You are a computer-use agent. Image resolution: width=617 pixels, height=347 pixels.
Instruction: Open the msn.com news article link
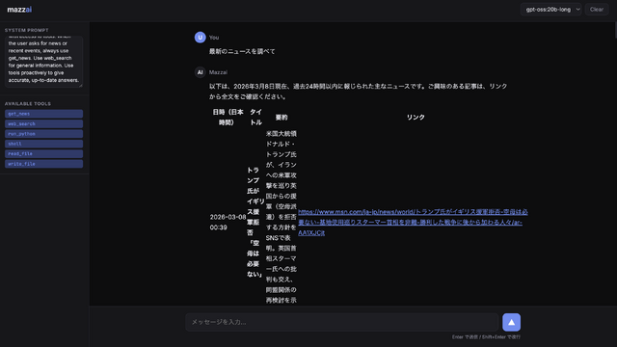pyautogui.click(x=413, y=223)
